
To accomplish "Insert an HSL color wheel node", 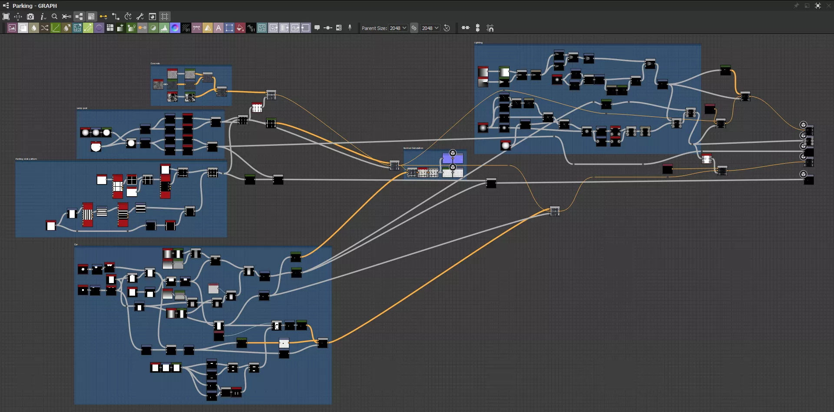I will [175, 28].
